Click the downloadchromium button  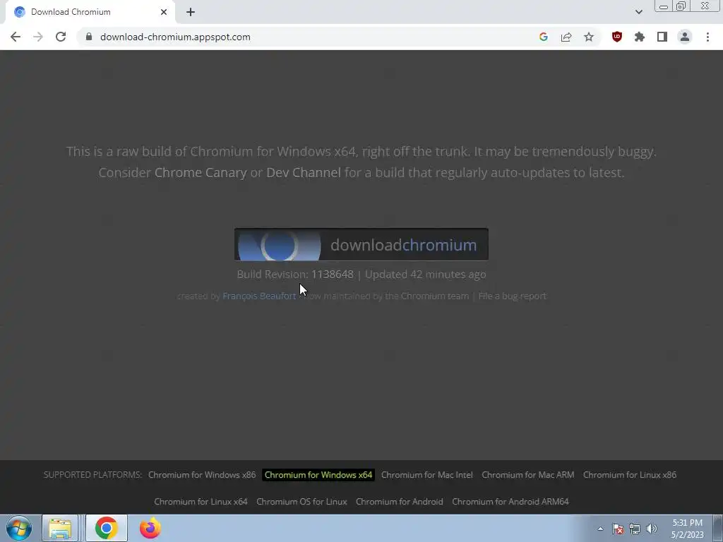pyautogui.click(x=361, y=244)
